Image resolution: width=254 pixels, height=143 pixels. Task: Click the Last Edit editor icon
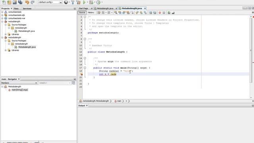pyautogui.click(x=99, y=13)
